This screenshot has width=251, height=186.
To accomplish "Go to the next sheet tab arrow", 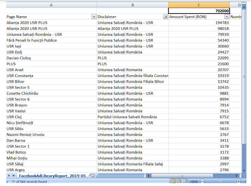I will tap(9, 175).
